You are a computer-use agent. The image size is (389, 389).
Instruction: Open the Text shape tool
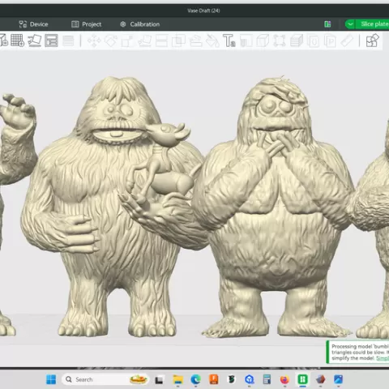click(229, 41)
